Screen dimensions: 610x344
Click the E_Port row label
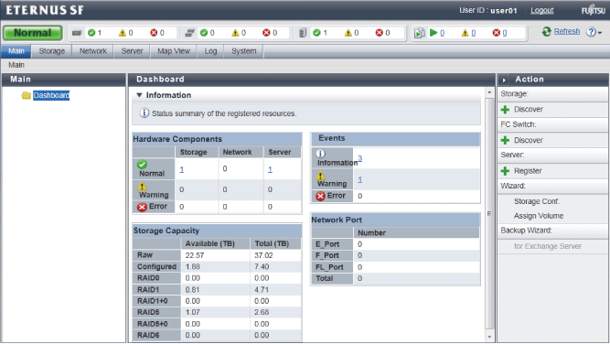(327, 244)
